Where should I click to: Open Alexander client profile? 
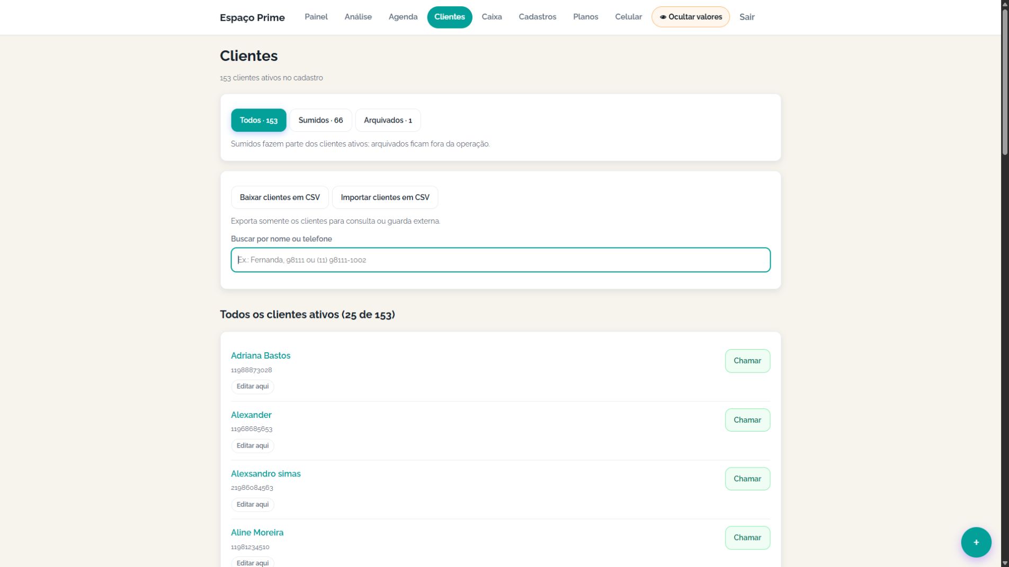tap(251, 415)
